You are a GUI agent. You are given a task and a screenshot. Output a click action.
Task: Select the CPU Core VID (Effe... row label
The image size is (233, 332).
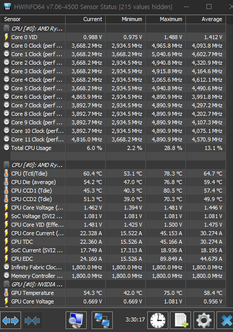pyautogui.click(x=37, y=225)
